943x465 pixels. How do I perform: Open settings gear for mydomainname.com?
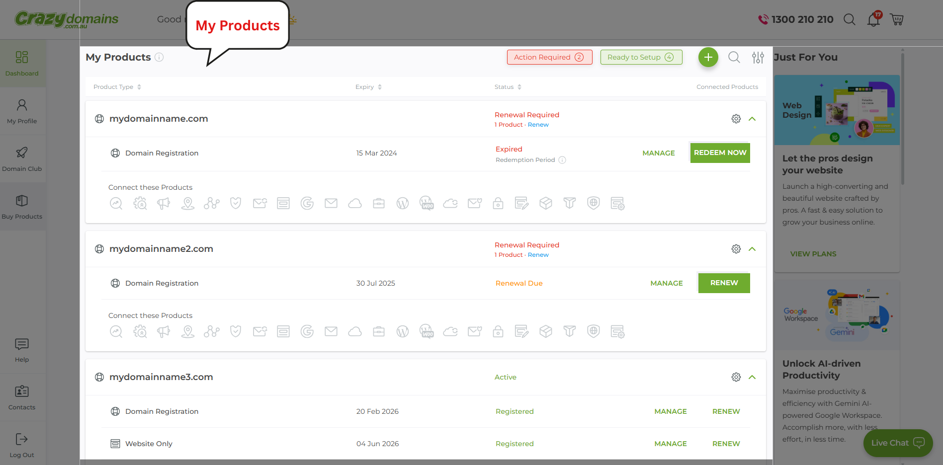[736, 119]
